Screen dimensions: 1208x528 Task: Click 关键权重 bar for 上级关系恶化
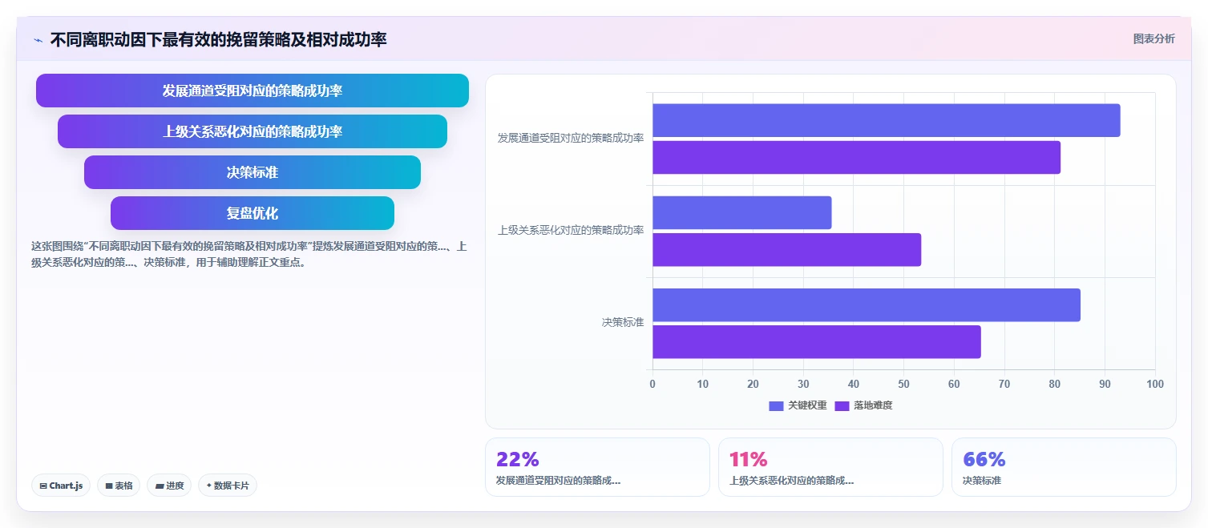pos(742,212)
